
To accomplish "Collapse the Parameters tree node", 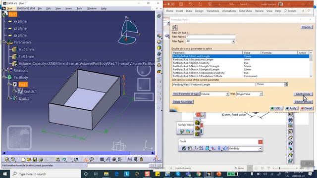I will pos(4,42).
